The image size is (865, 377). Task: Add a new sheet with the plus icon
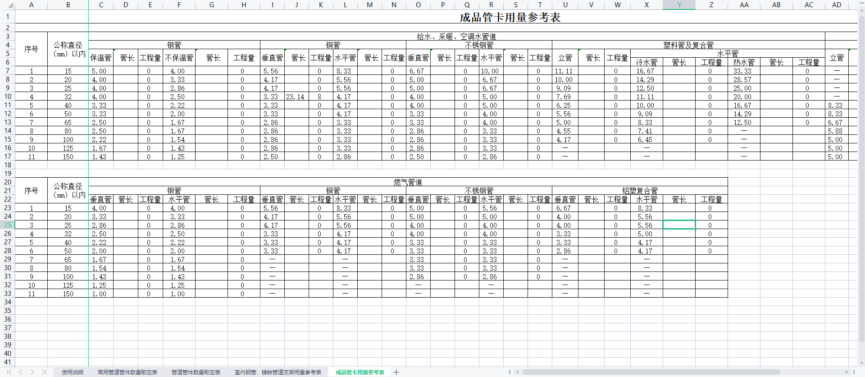point(396,372)
